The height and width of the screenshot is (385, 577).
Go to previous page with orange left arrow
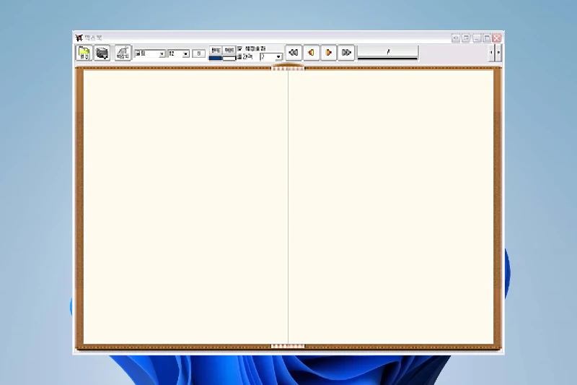(311, 53)
